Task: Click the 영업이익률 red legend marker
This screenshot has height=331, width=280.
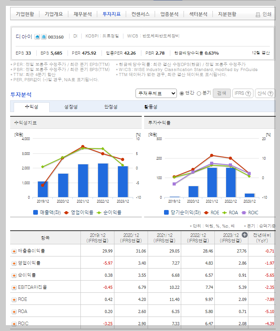Action: 66,213
